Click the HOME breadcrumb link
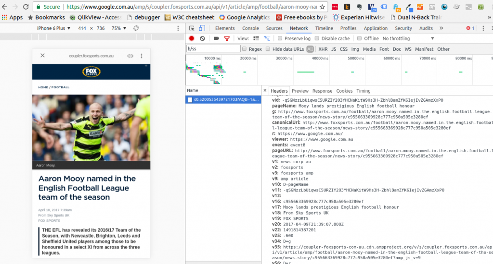 pyautogui.click(x=43, y=87)
